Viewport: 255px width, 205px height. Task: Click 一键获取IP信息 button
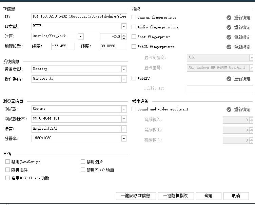click(136, 196)
